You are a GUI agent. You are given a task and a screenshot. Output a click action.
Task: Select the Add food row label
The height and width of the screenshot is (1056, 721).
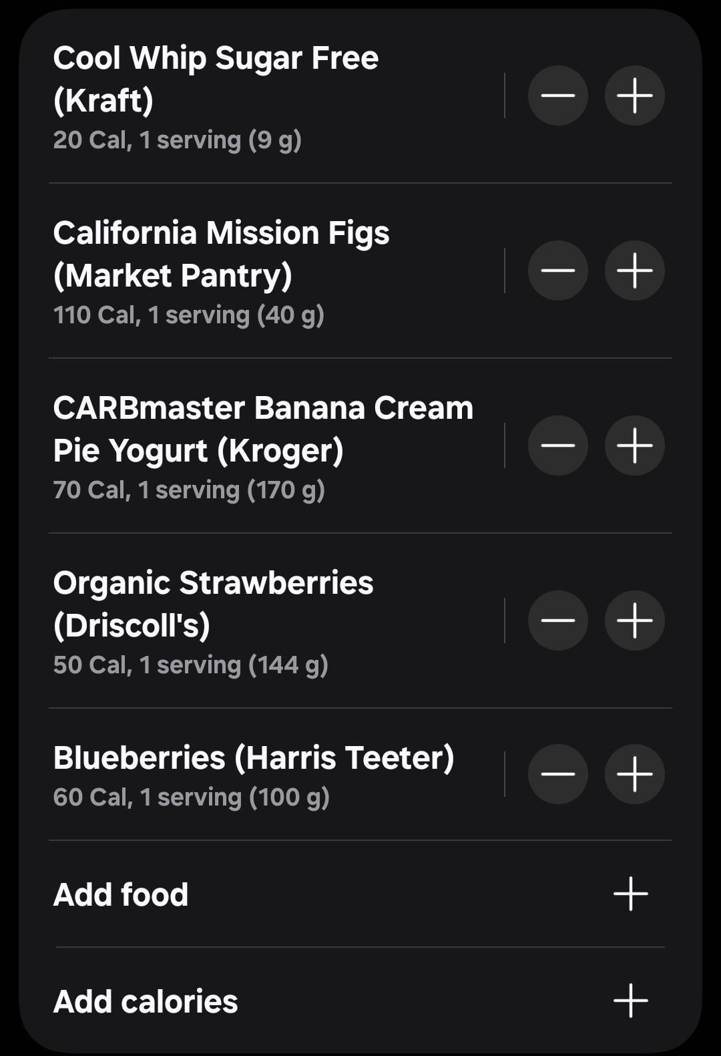(121, 894)
